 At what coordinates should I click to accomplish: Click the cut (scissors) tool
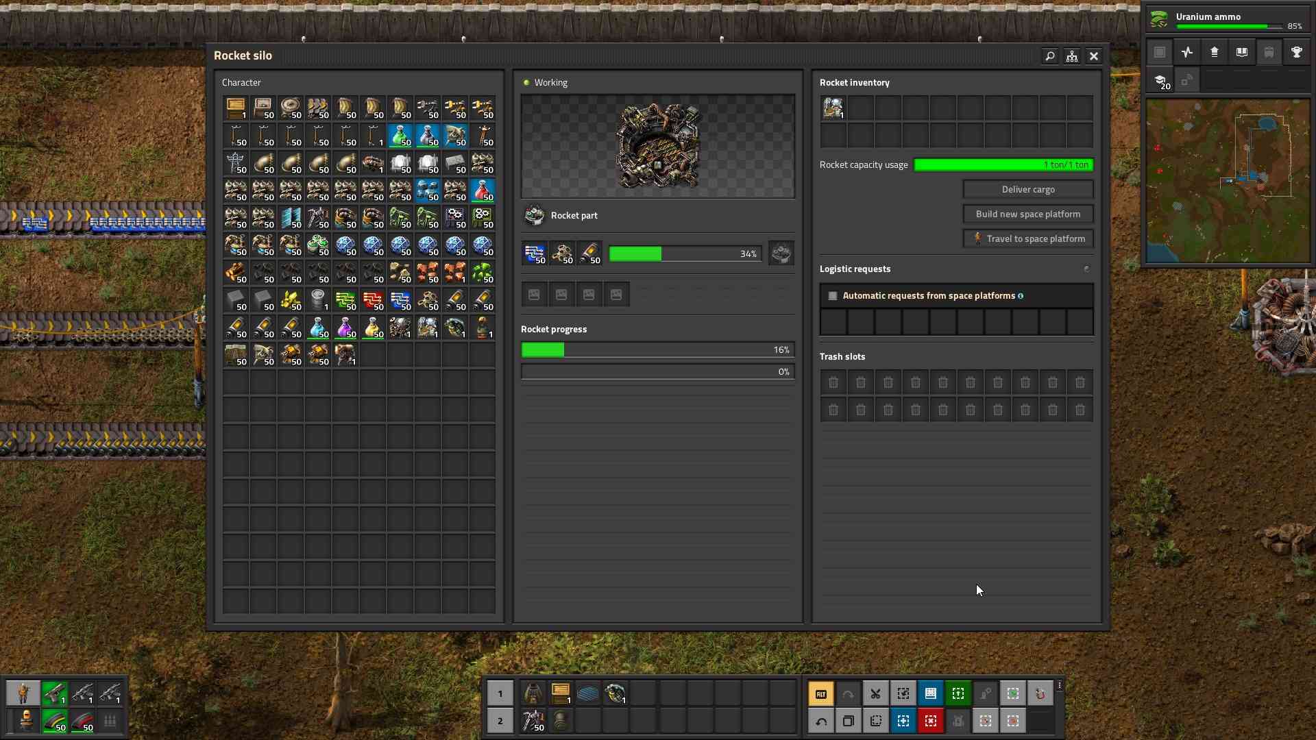click(x=875, y=694)
